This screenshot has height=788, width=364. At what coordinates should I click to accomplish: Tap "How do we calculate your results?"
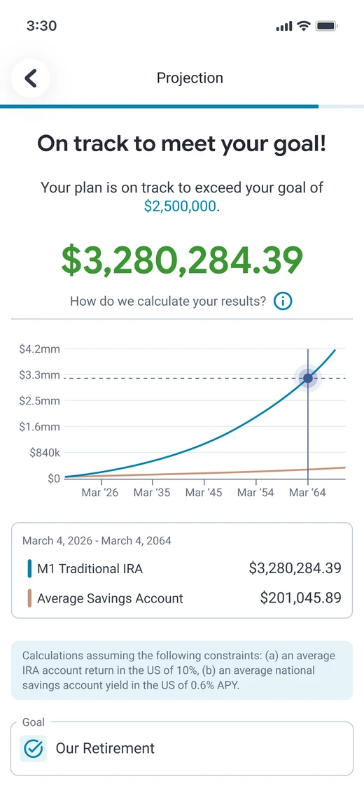(x=168, y=302)
